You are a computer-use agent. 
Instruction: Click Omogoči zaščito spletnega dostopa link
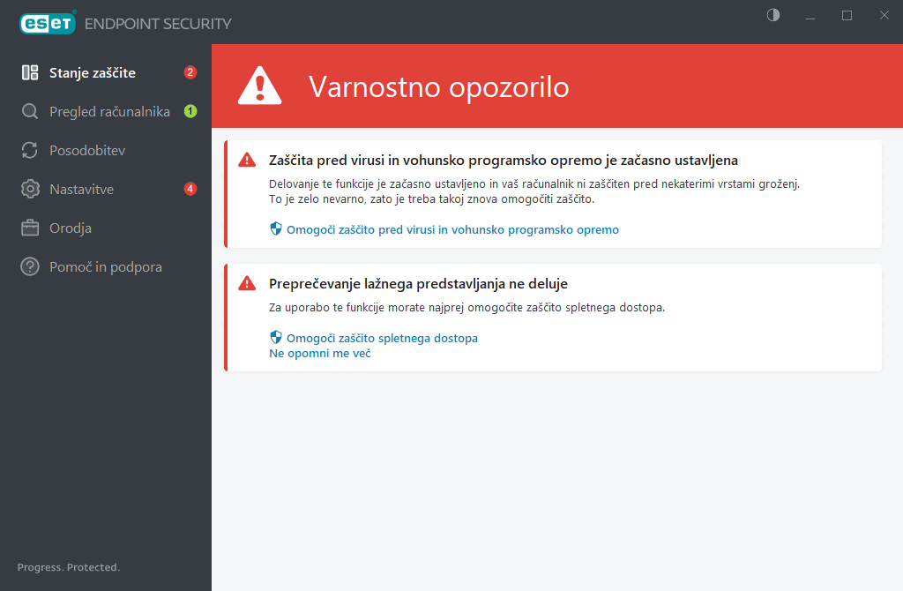tap(382, 338)
